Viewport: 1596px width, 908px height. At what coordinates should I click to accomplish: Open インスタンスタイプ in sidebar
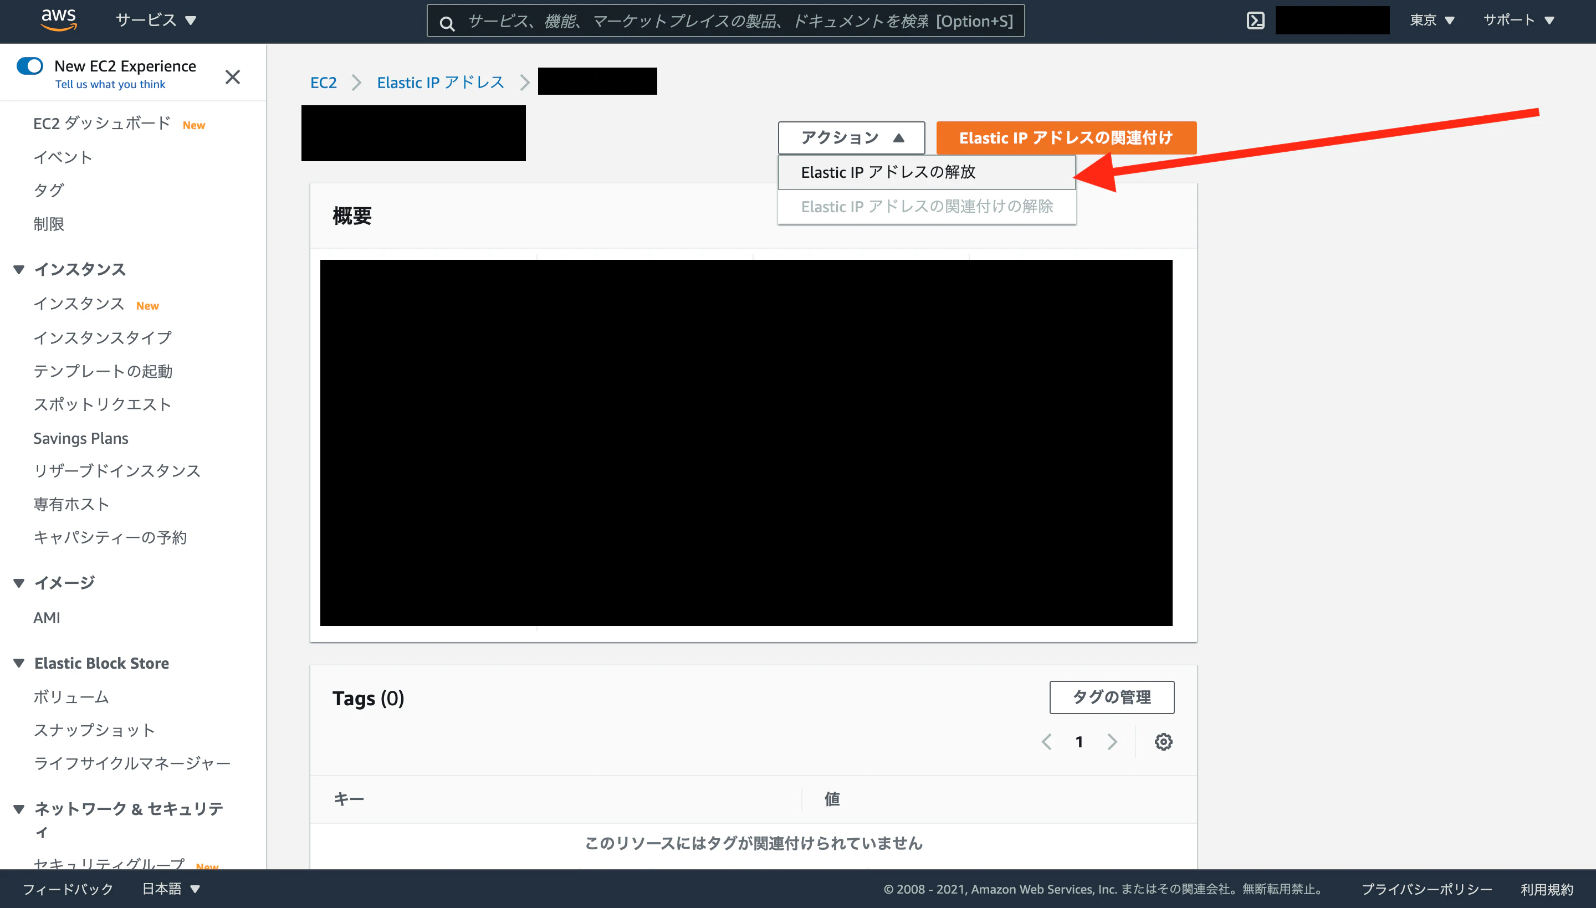click(103, 337)
